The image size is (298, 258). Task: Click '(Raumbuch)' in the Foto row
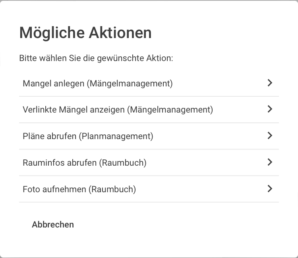click(112, 189)
